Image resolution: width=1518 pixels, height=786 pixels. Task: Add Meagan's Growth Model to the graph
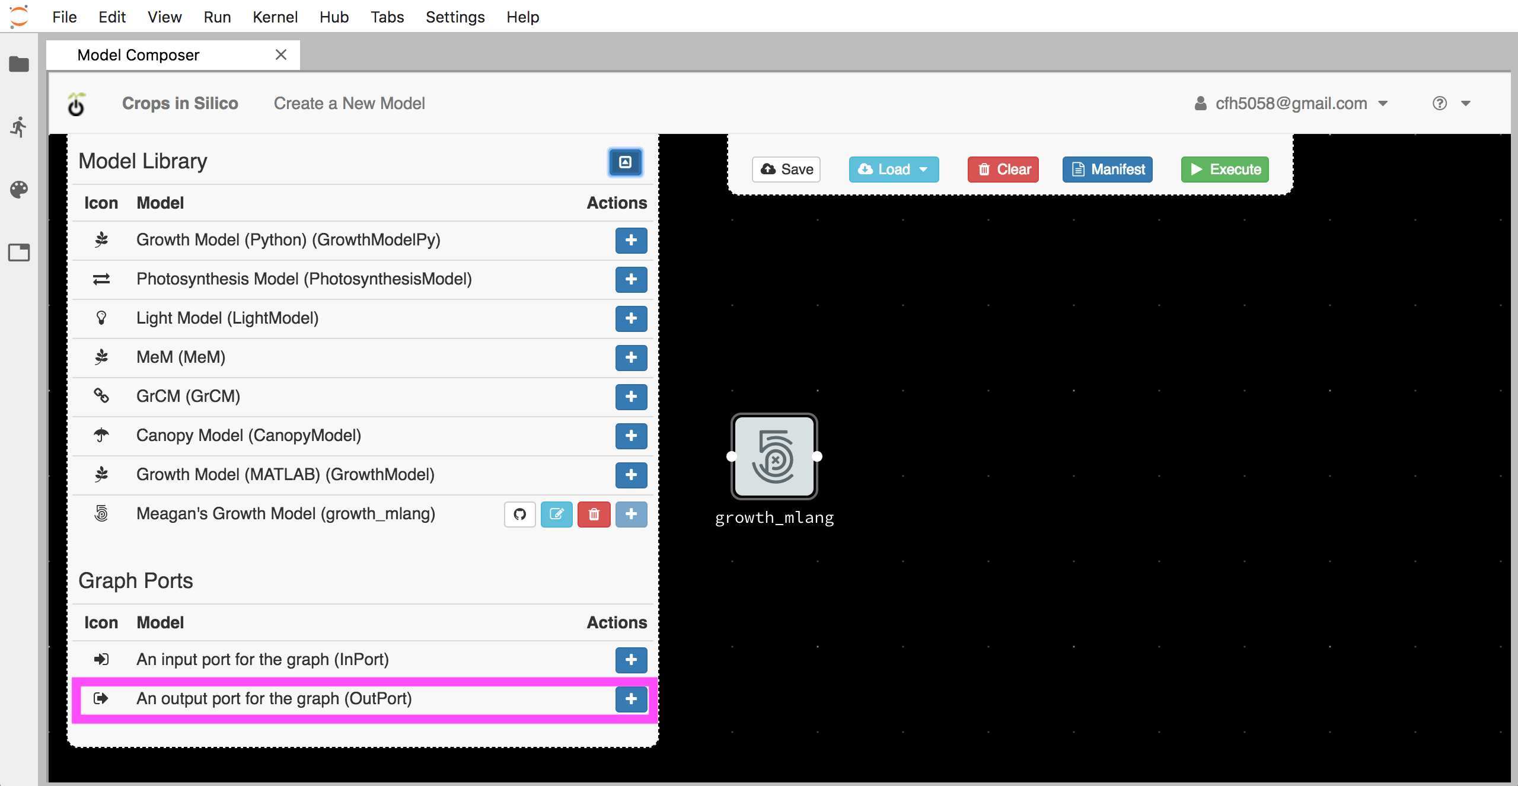[631, 514]
